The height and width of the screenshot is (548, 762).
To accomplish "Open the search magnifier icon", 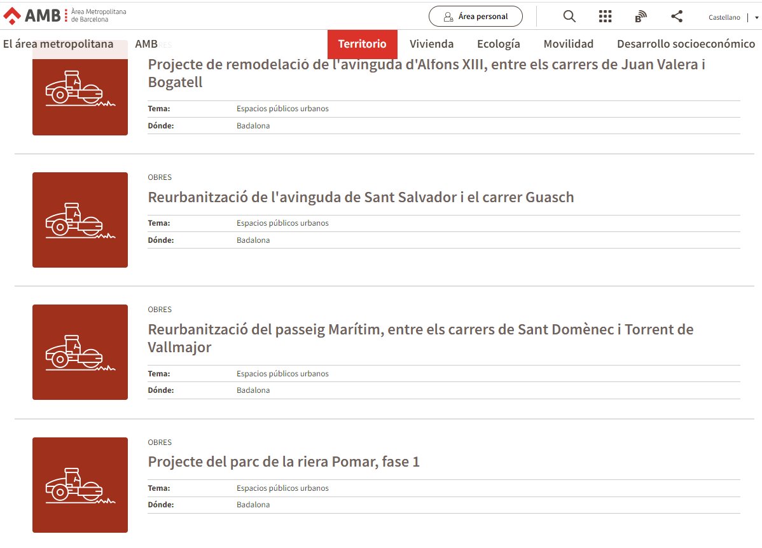I will pos(569,17).
